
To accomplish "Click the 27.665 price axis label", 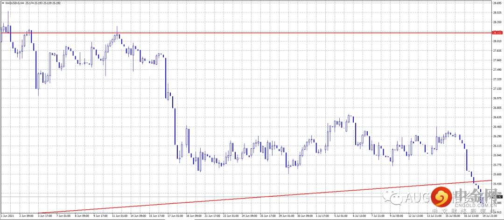I will click(497, 60).
